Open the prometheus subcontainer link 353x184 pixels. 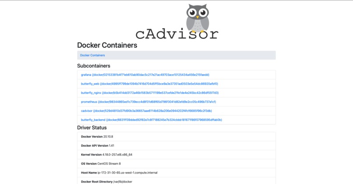(x=148, y=102)
